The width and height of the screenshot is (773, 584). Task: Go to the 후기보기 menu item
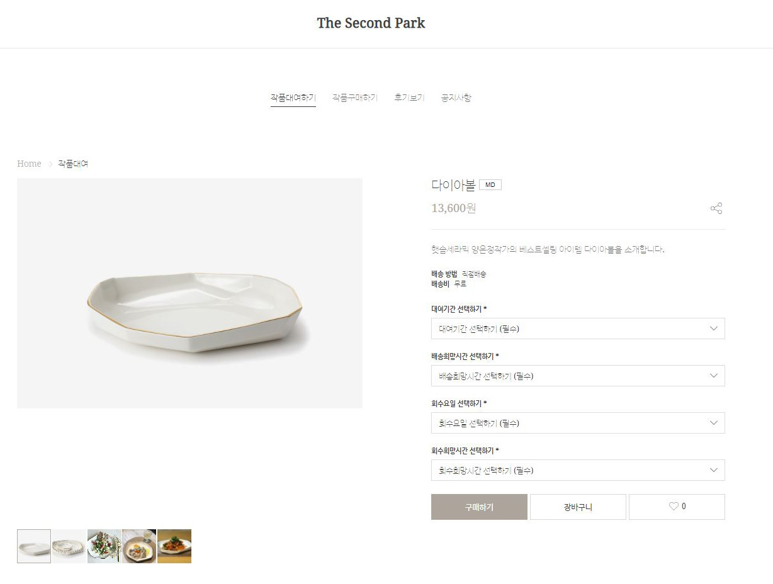[409, 98]
